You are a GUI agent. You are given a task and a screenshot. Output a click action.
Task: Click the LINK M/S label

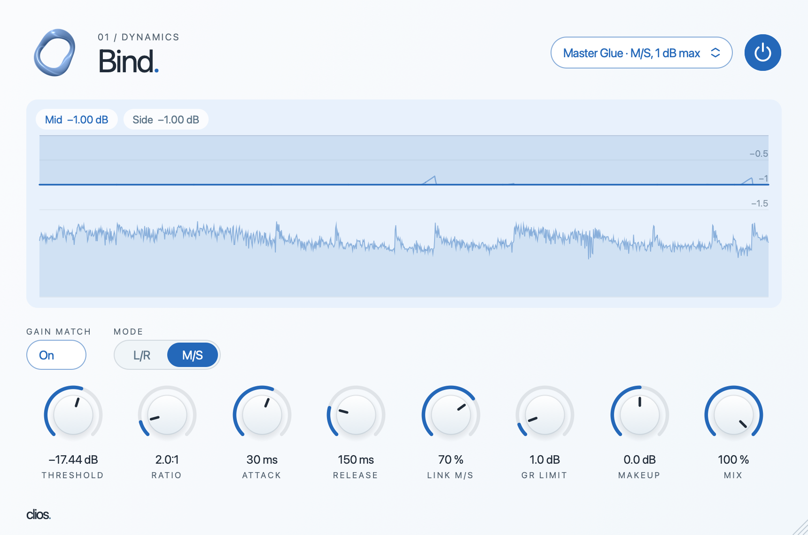[x=450, y=475]
